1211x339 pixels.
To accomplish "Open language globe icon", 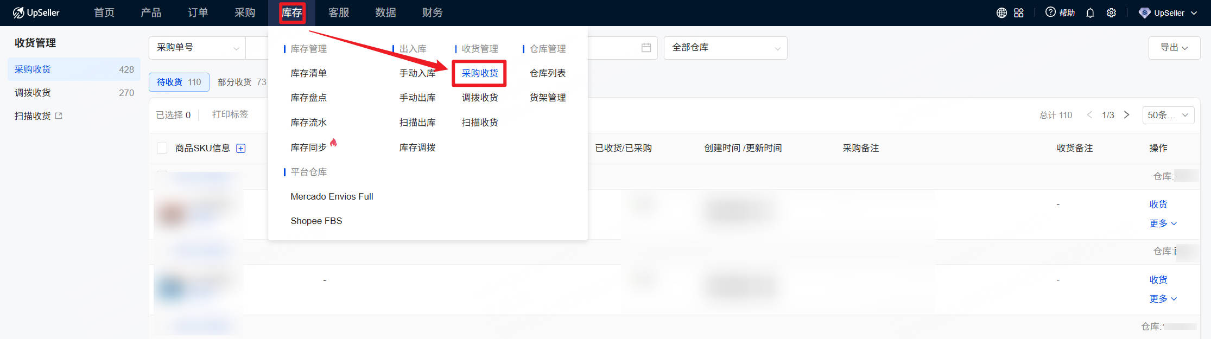I will pyautogui.click(x=1001, y=12).
